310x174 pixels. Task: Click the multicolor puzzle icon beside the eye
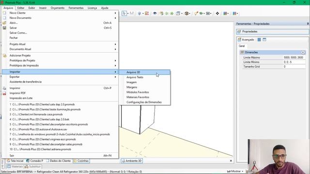click(x=161, y=14)
